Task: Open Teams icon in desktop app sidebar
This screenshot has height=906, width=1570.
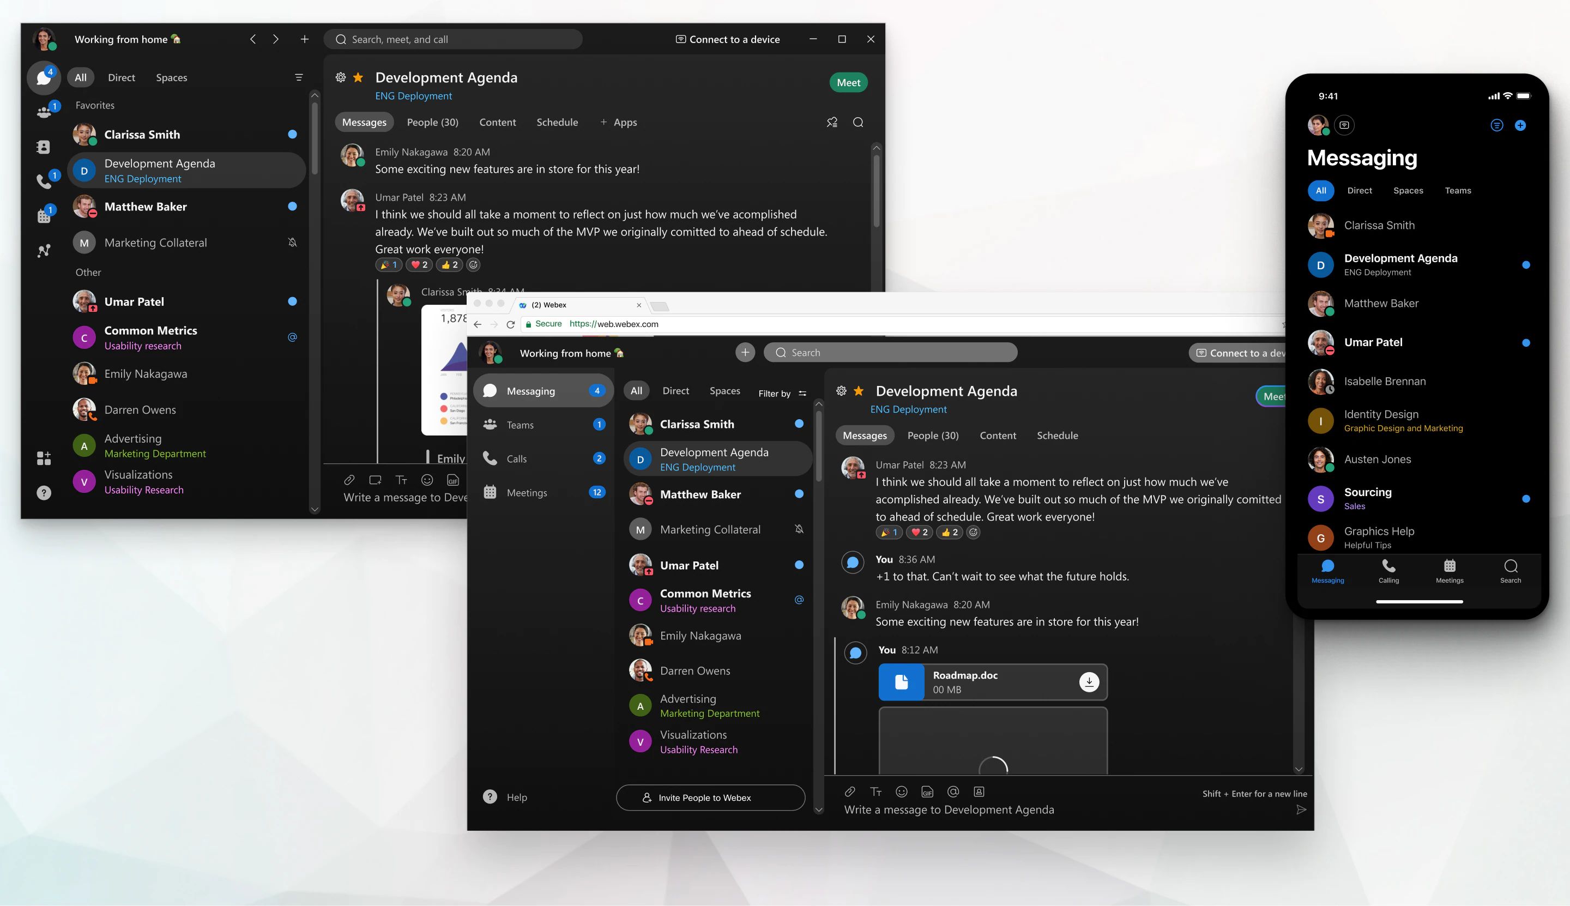Action: pos(44,112)
